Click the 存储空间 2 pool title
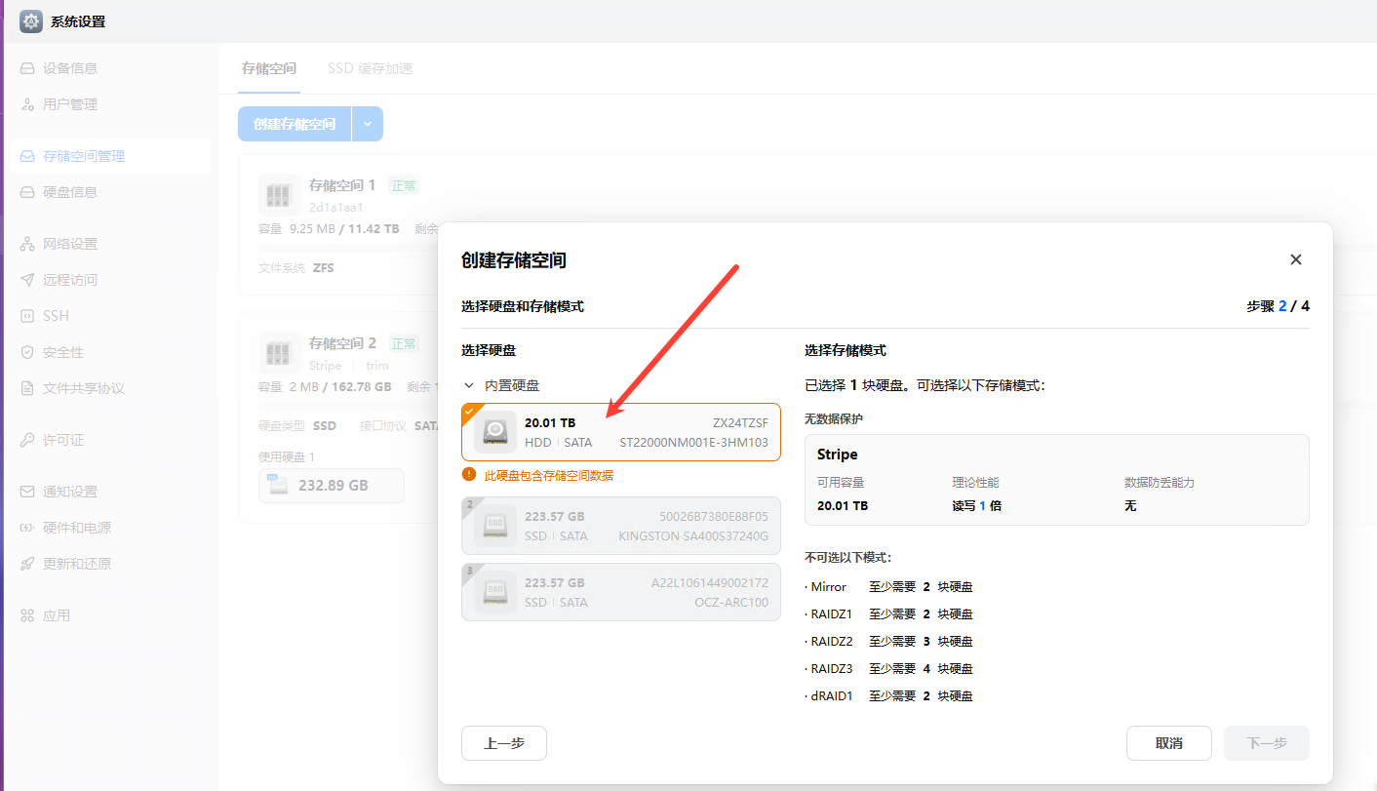The width and height of the screenshot is (1377, 791). click(342, 343)
